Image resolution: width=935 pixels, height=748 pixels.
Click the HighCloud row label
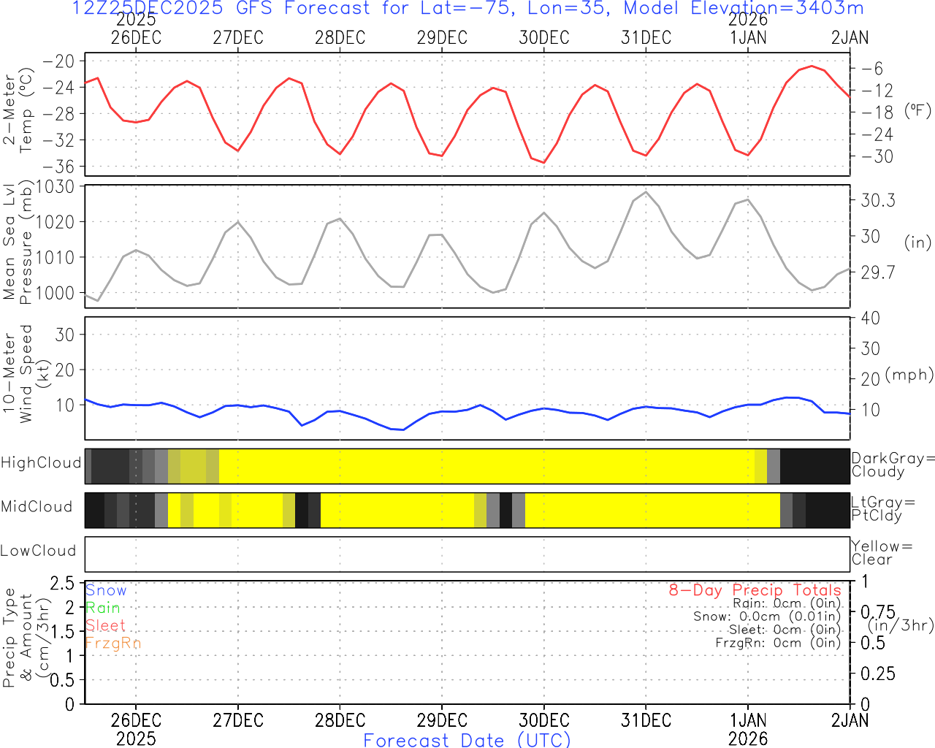(x=41, y=463)
